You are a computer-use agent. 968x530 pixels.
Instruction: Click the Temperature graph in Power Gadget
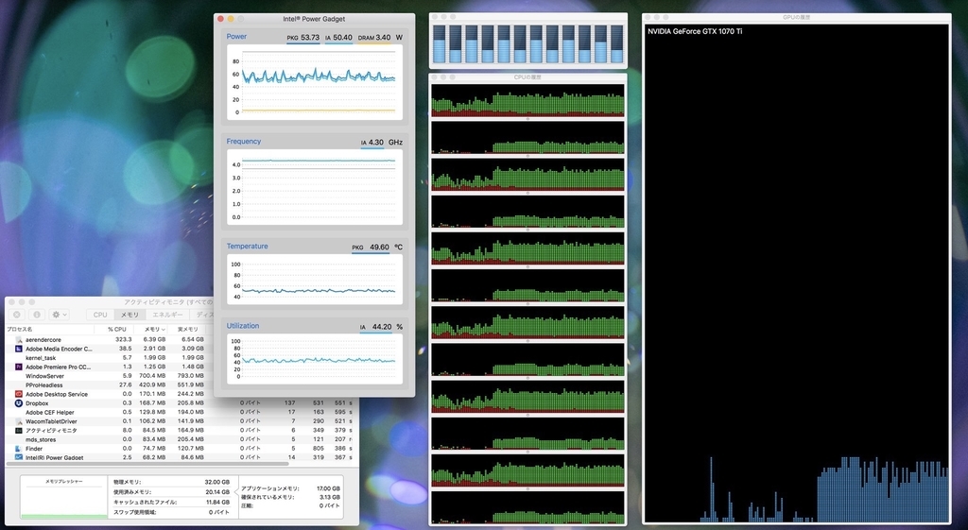pyautogui.click(x=314, y=280)
